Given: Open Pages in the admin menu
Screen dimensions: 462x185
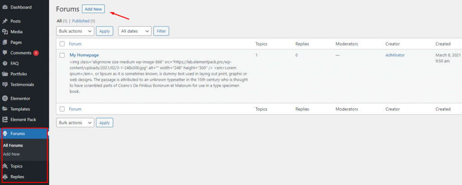Looking at the screenshot, I should [x=24, y=42].
